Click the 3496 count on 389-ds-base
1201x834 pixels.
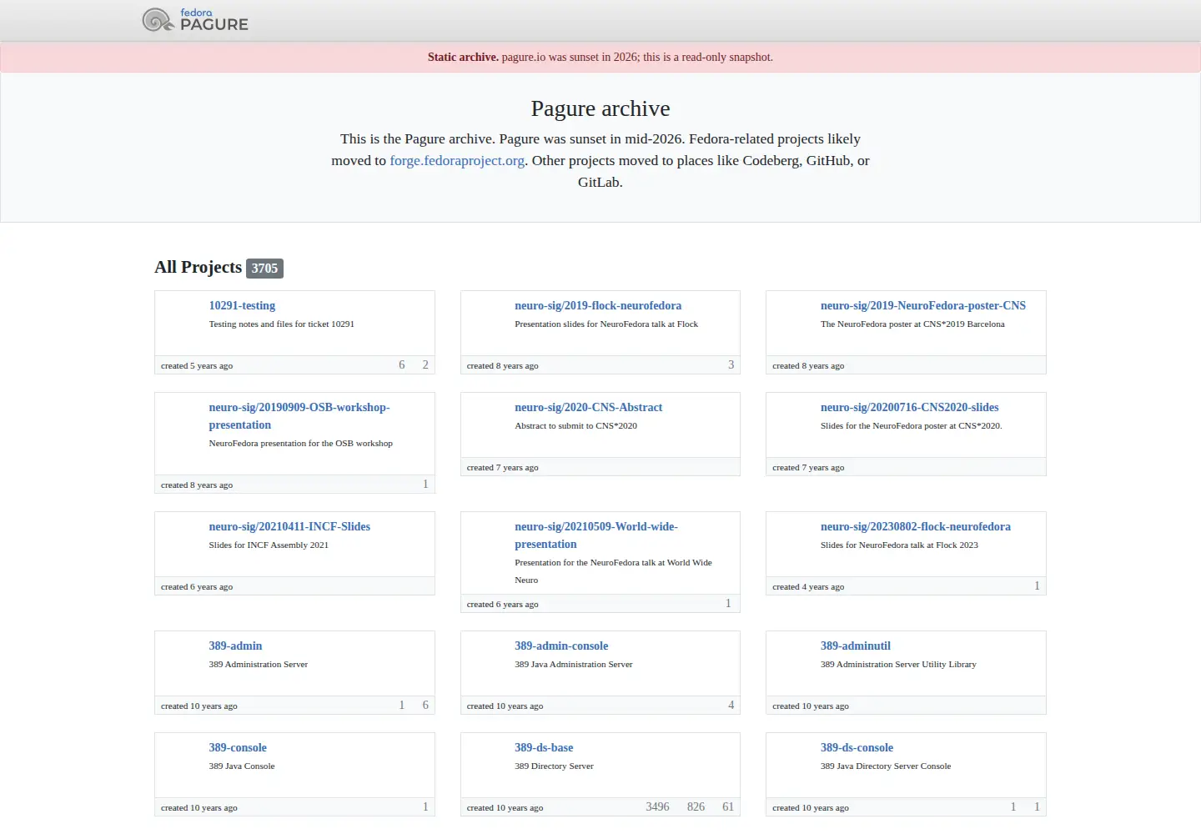point(657,807)
